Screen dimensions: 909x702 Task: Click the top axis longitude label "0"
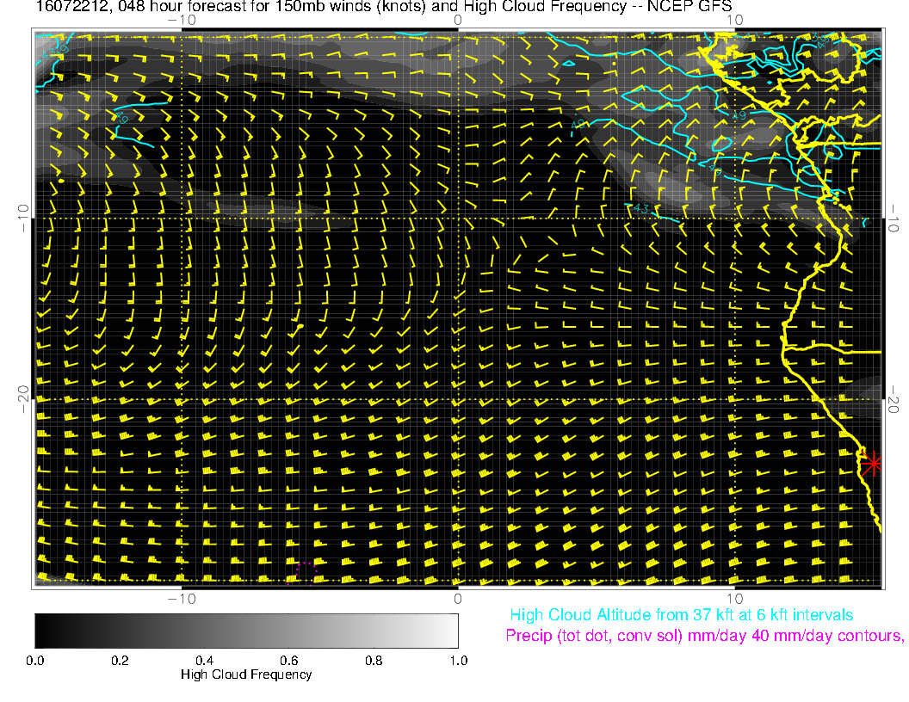(x=458, y=19)
